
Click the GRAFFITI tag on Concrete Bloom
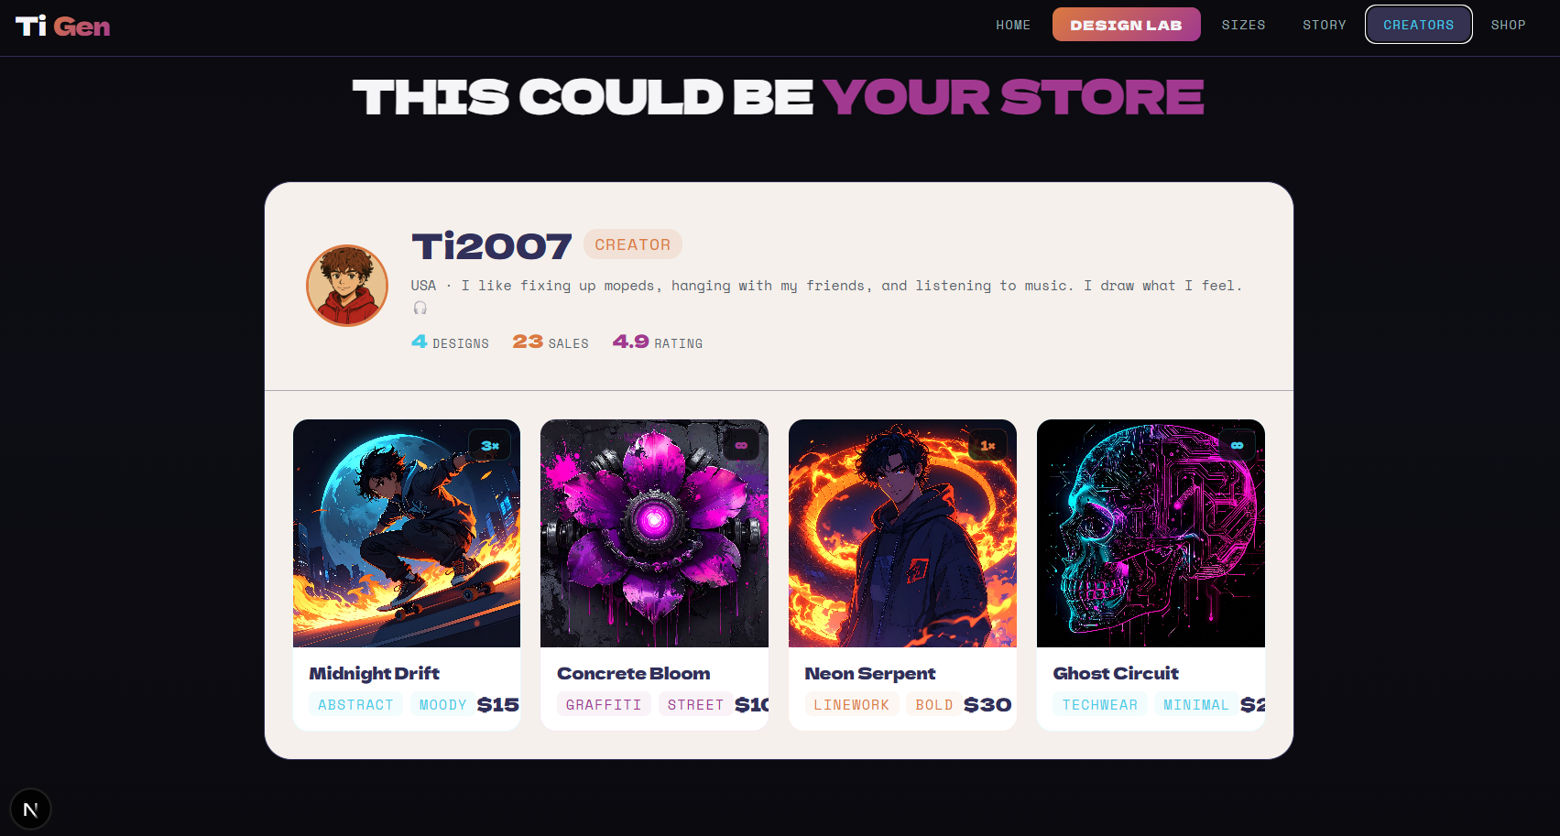(x=604, y=705)
